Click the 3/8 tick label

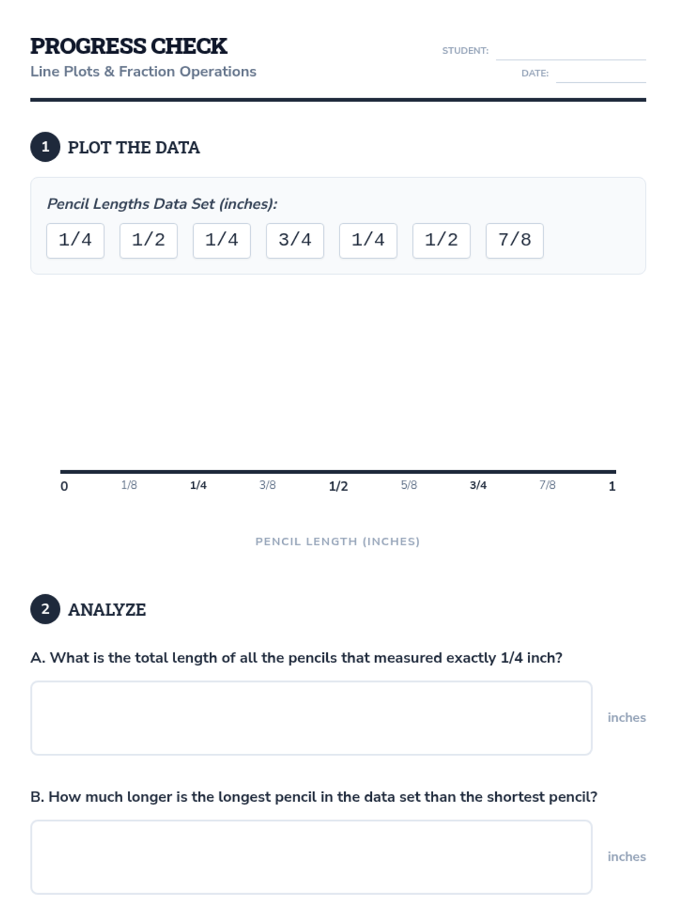(x=268, y=485)
